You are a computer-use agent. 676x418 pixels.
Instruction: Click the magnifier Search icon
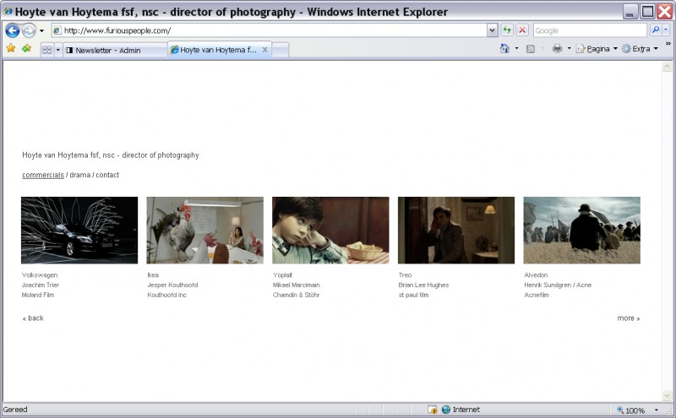(x=656, y=30)
